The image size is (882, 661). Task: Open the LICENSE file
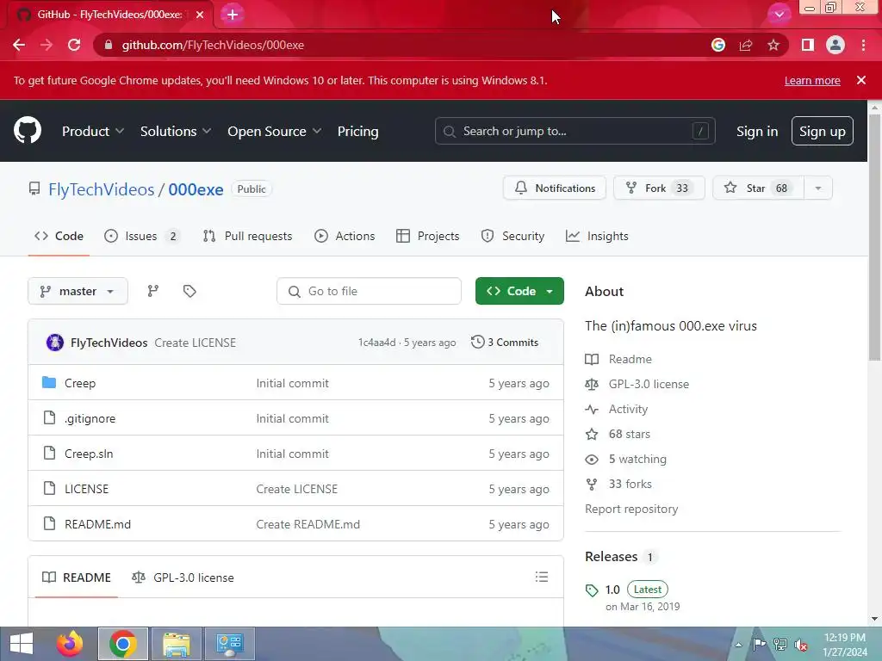pos(87,489)
